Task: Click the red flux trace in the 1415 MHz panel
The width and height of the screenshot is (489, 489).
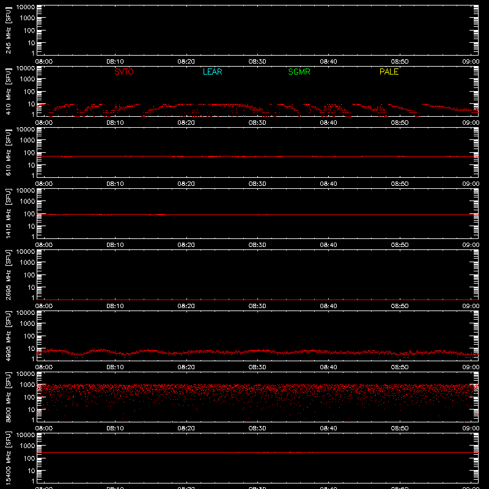Action: click(257, 215)
